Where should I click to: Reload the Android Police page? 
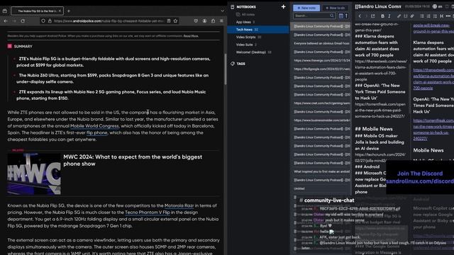pos(23,21)
